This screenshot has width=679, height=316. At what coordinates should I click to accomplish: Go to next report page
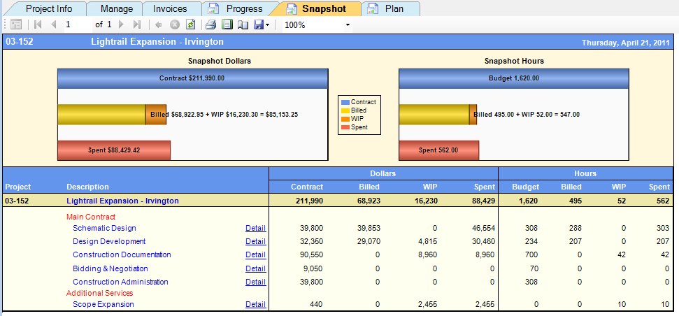point(121,24)
